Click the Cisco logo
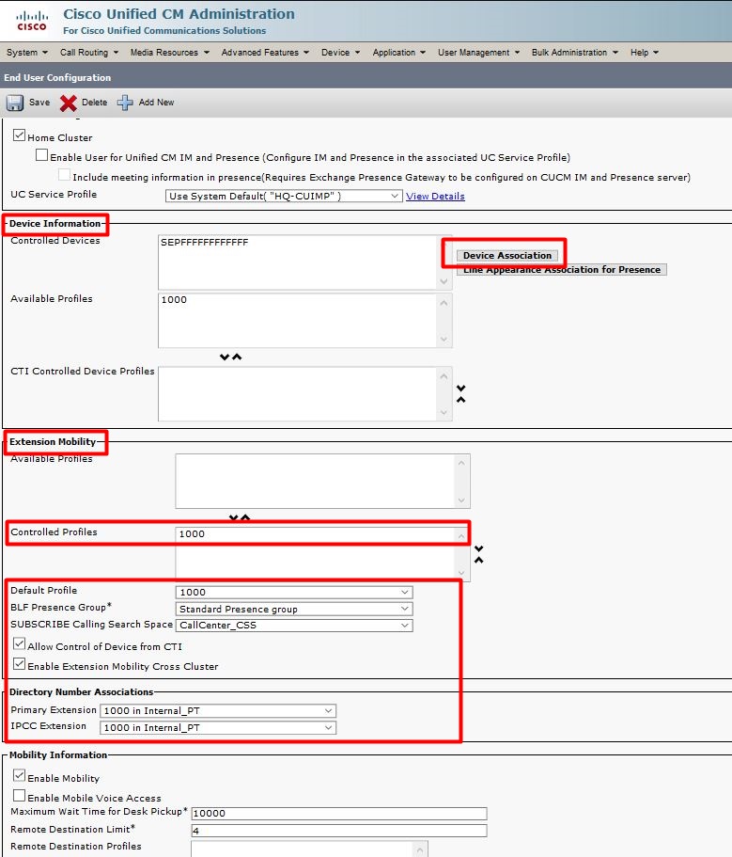This screenshot has width=732, height=857. tap(32, 21)
